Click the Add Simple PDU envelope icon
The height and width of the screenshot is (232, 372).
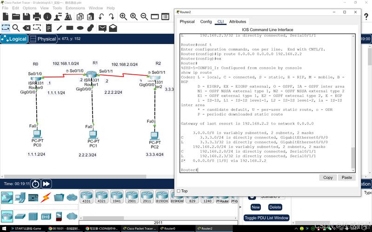tap(102, 28)
